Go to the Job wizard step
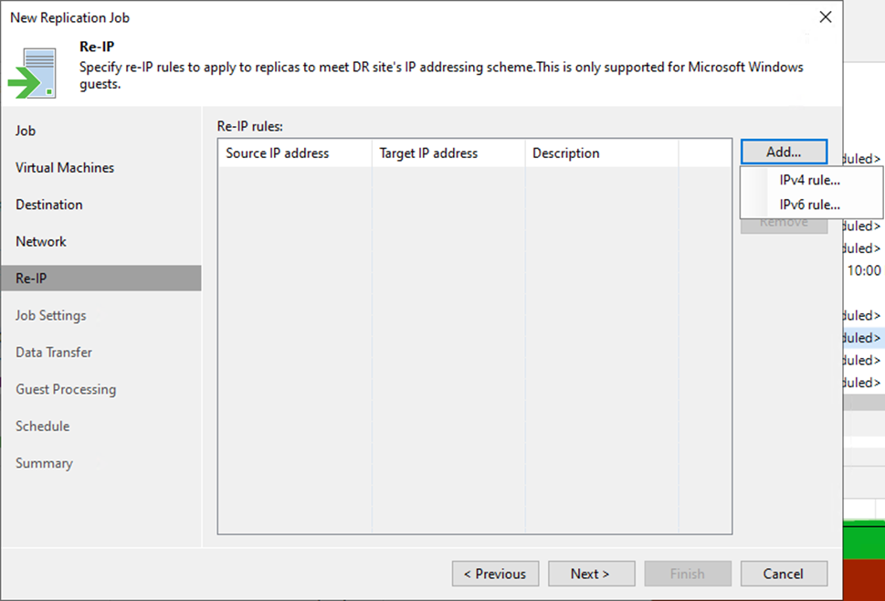Screen dimensions: 885x601 pos(26,131)
